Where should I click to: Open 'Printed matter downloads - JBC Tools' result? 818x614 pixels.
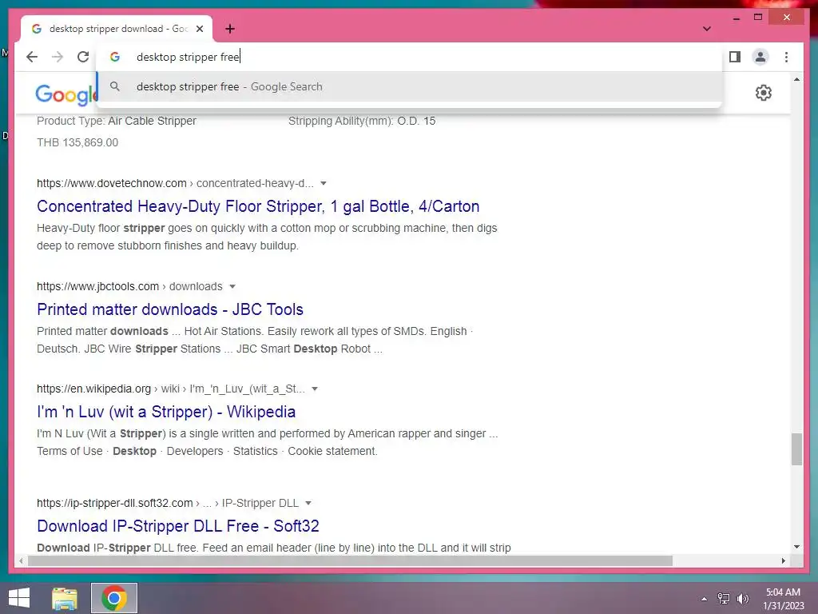tap(170, 309)
